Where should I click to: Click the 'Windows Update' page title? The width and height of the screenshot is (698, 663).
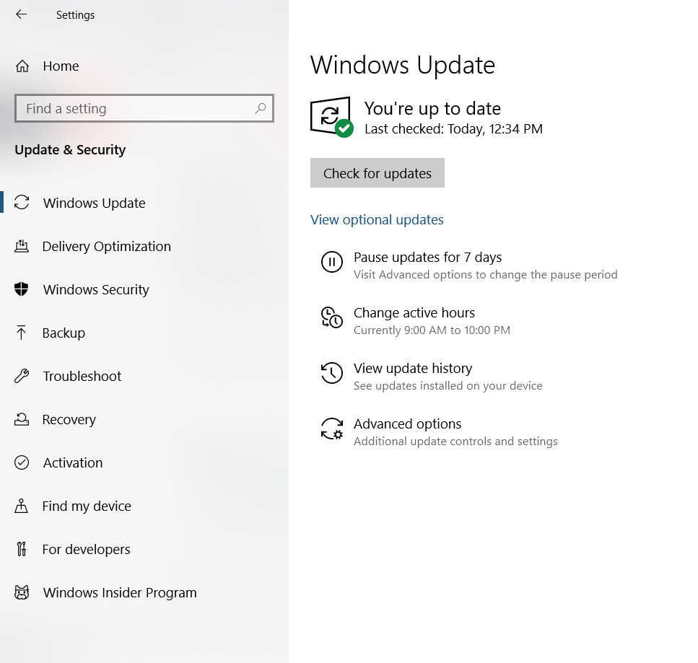click(403, 65)
